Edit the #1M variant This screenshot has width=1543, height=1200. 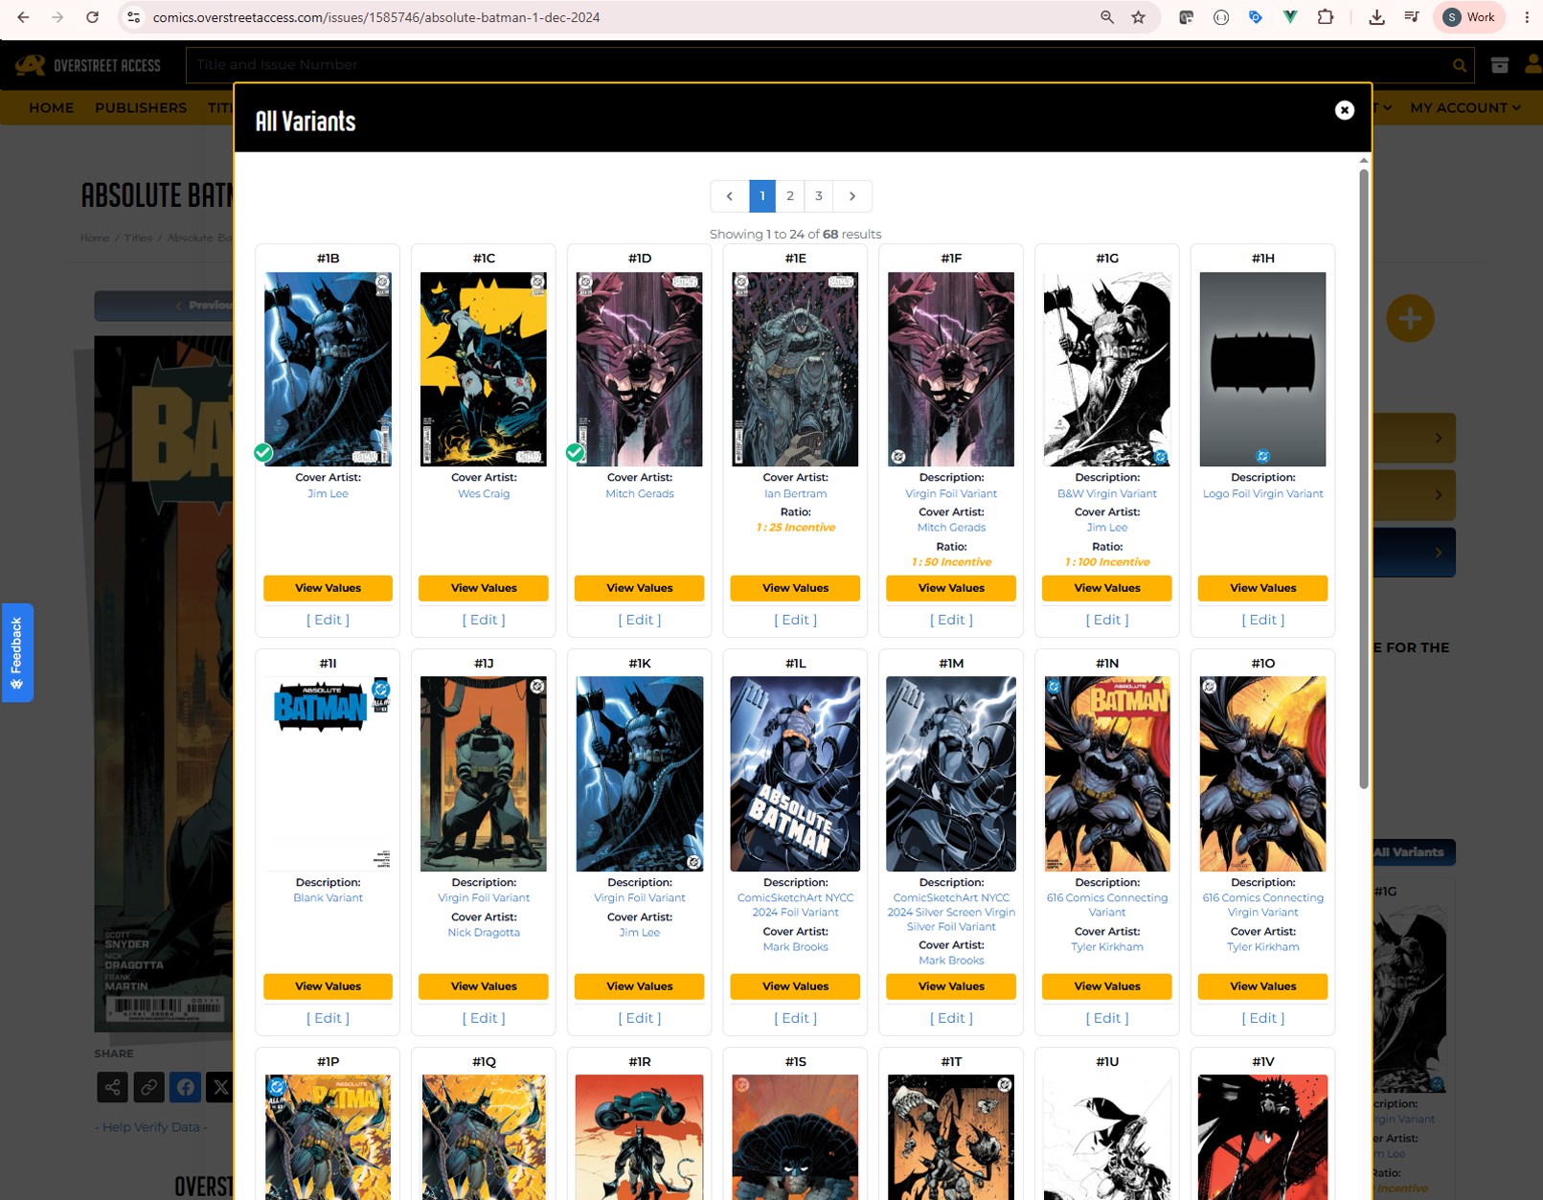[x=951, y=1018]
